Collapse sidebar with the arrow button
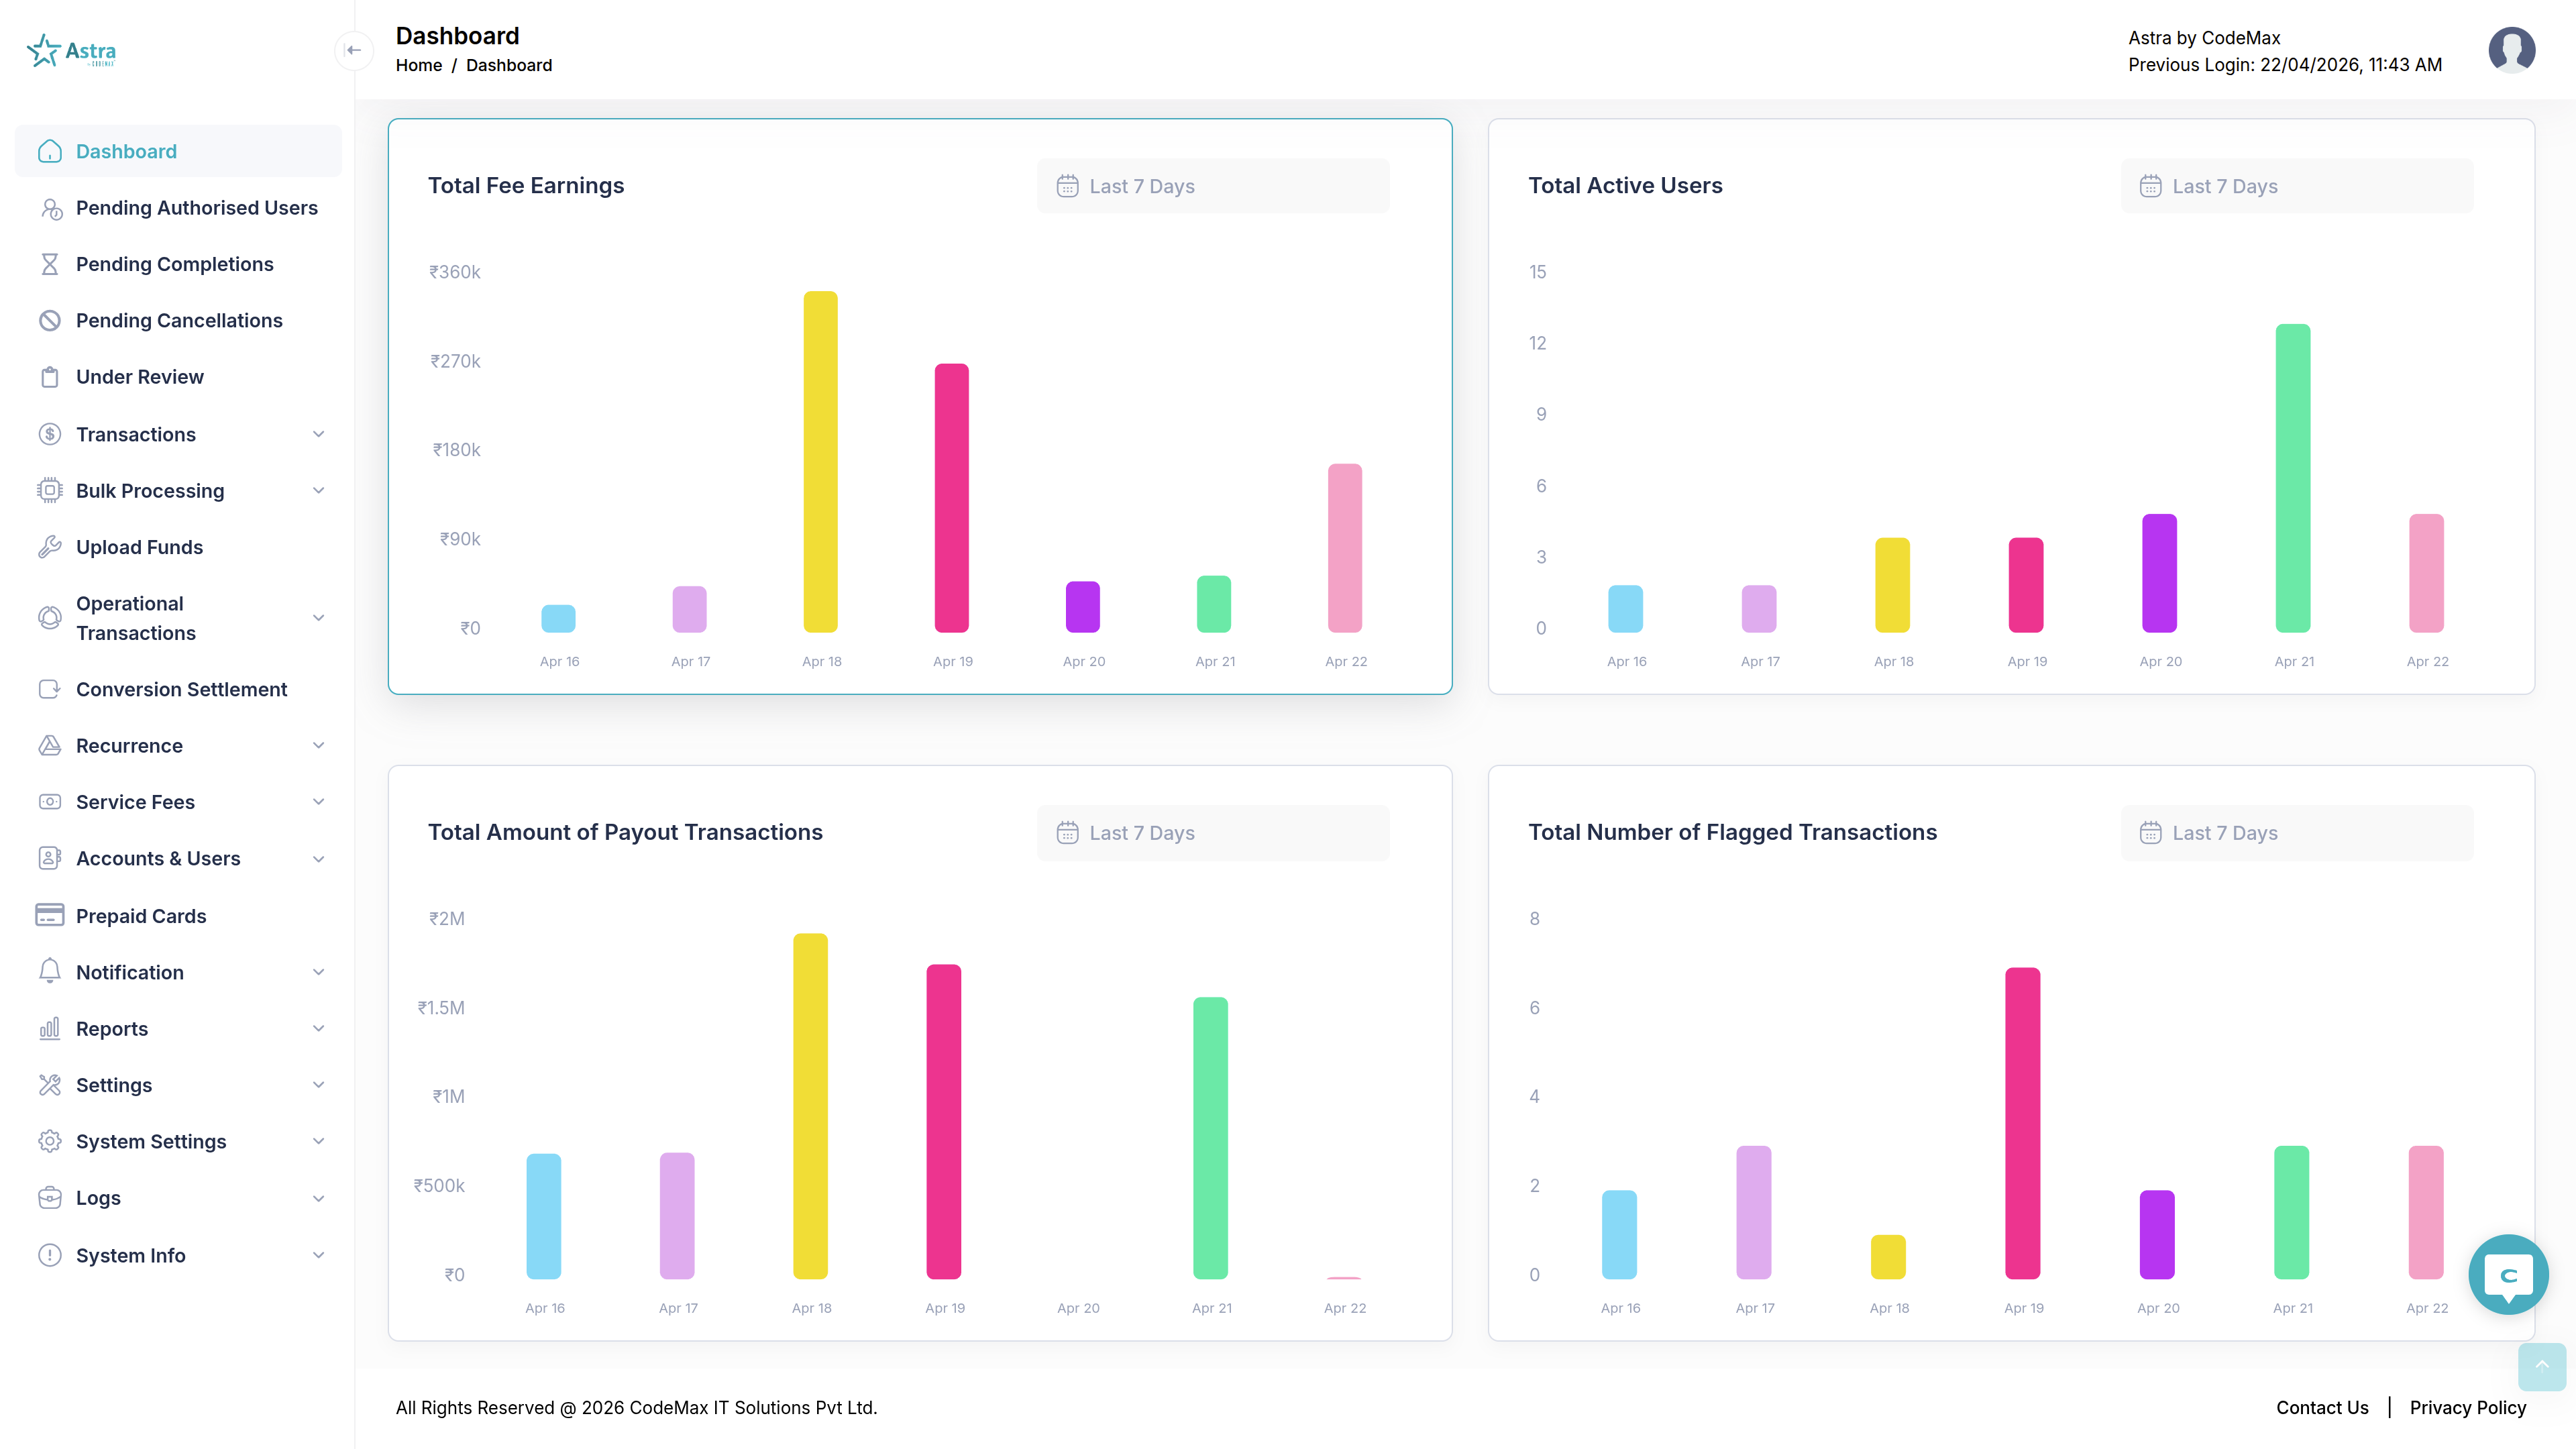 tap(354, 50)
